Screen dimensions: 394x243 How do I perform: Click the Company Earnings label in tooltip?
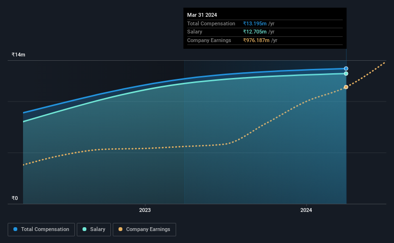pos(209,40)
